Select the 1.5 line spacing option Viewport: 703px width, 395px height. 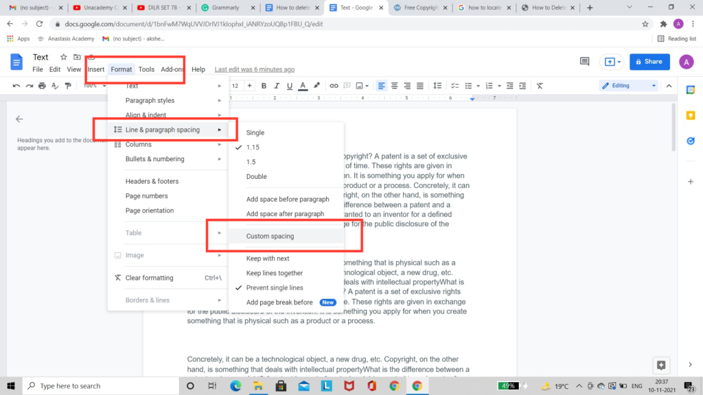click(255, 162)
